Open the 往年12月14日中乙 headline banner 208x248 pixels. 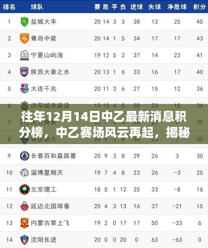104,124
